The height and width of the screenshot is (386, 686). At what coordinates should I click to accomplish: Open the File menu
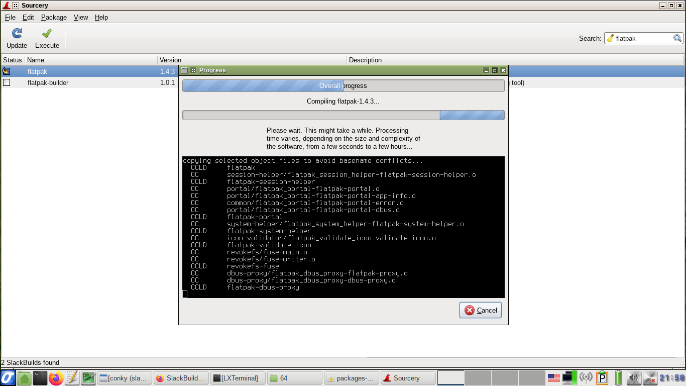(10, 17)
